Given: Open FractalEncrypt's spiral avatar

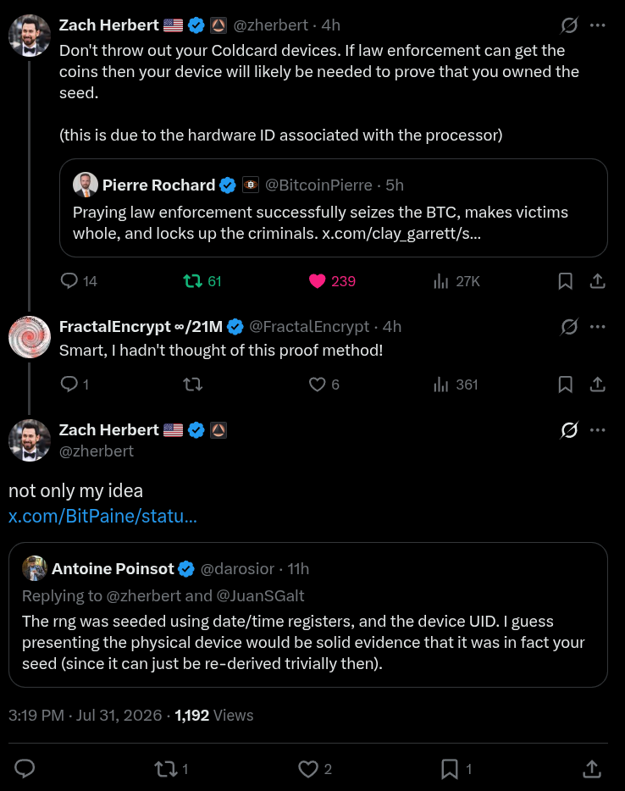Looking at the screenshot, I should tap(30, 337).
